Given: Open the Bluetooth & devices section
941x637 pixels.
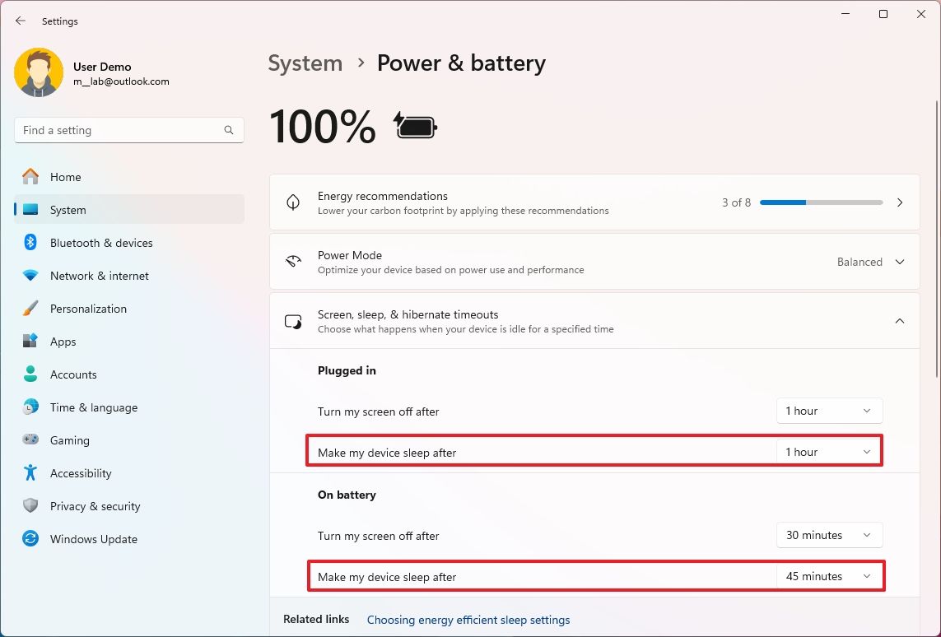Looking at the screenshot, I should 101,242.
